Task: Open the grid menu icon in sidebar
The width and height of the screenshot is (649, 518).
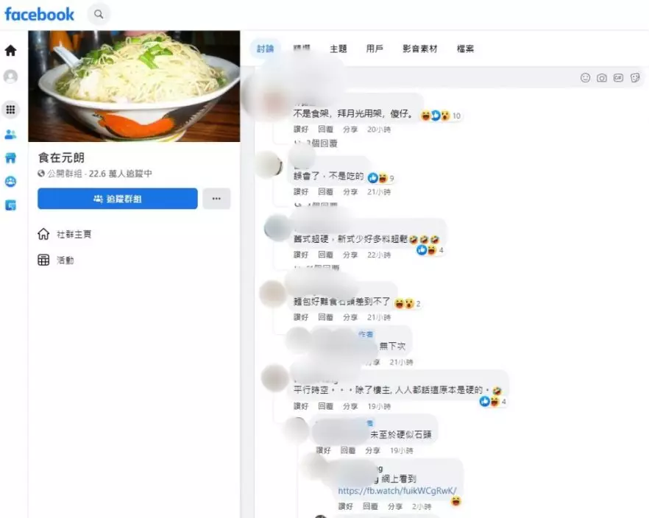Action: tap(11, 110)
